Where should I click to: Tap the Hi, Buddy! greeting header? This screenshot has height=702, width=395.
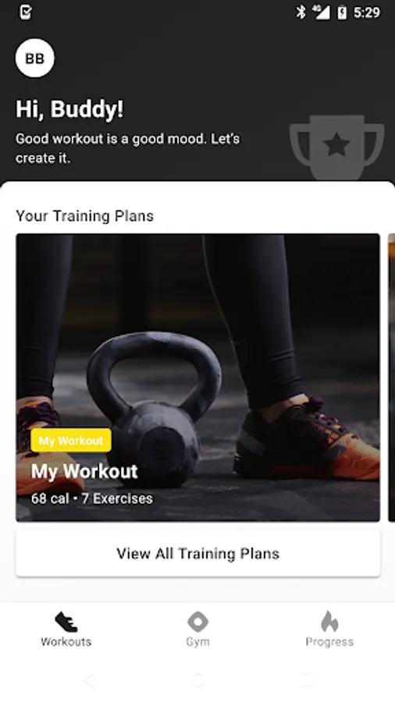pyautogui.click(x=69, y=108)
